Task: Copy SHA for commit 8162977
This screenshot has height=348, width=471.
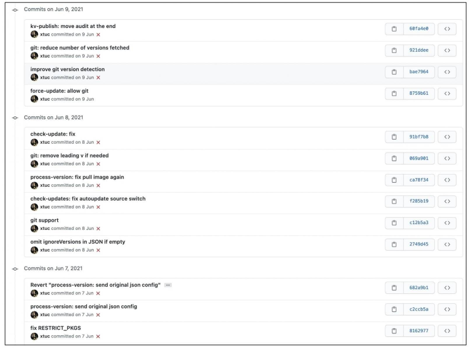Action: [394, 331]
